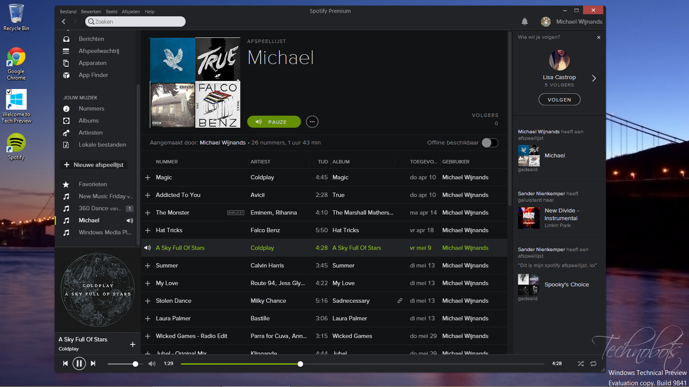Viewport: 689px width, 387px height.
Task: Add Magic to your music
Action: coord(148,177)
